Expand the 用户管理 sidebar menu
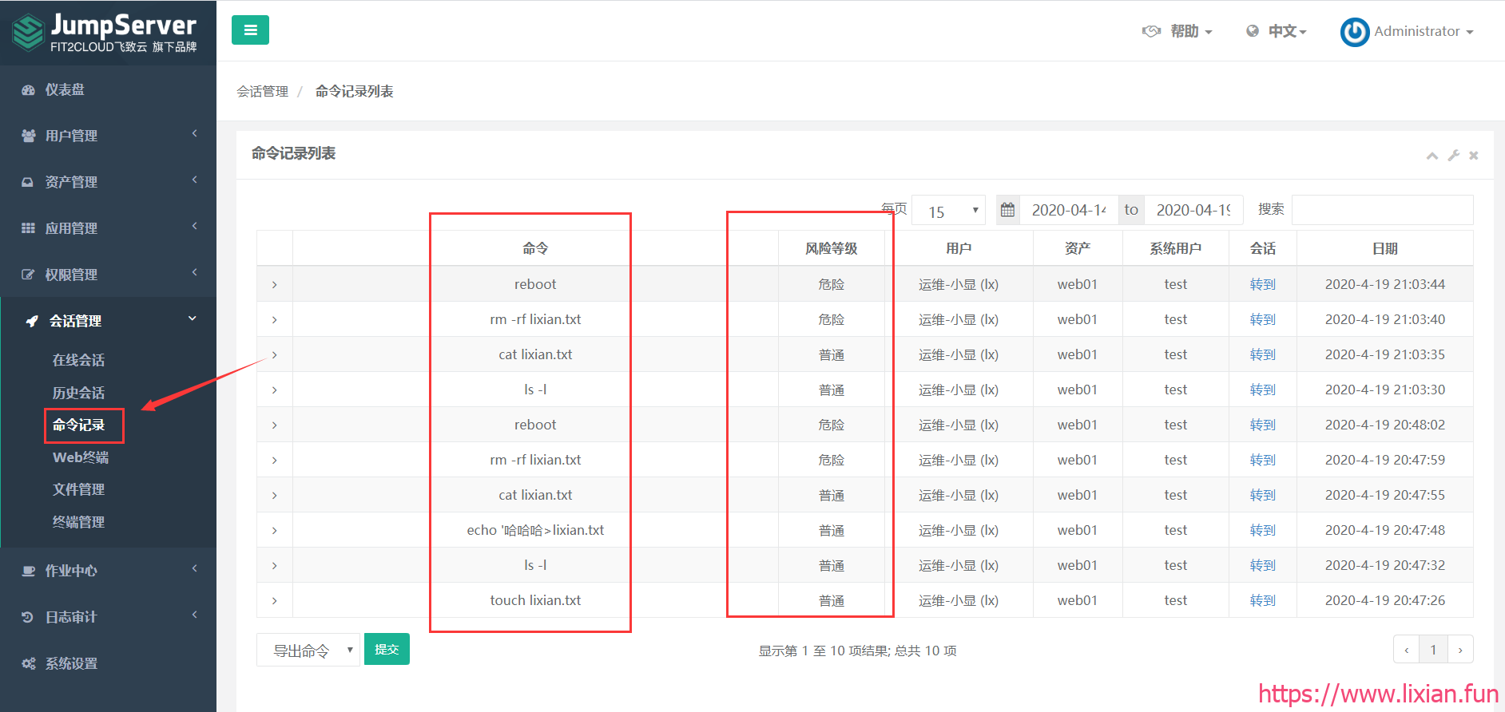This screenshot has width=1505, height=712. [108, 136]
